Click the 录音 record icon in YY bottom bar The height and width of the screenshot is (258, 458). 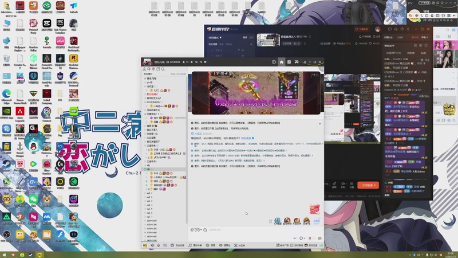(x=211, y=245)
